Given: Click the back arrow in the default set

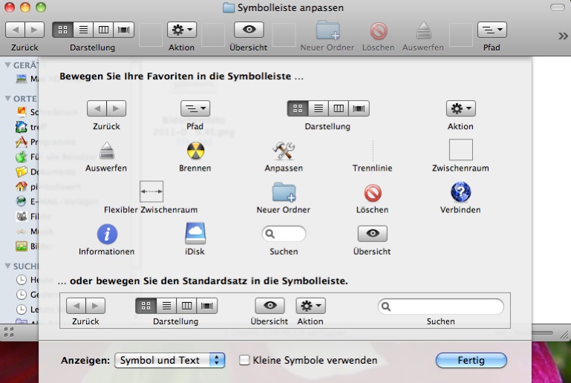Looking at the screenshot, I should (x=76, y=306).
